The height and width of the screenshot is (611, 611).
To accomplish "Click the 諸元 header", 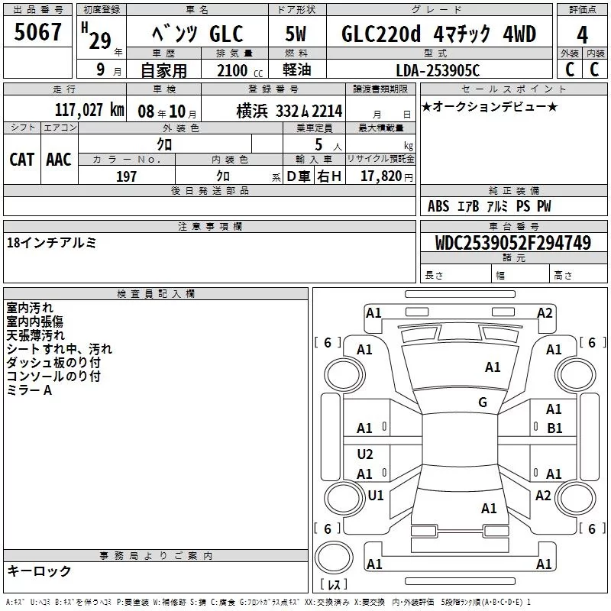I will (513, 258).
